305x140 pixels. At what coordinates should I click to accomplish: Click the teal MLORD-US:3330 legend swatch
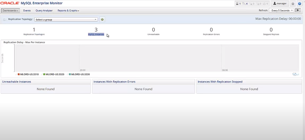70,75
